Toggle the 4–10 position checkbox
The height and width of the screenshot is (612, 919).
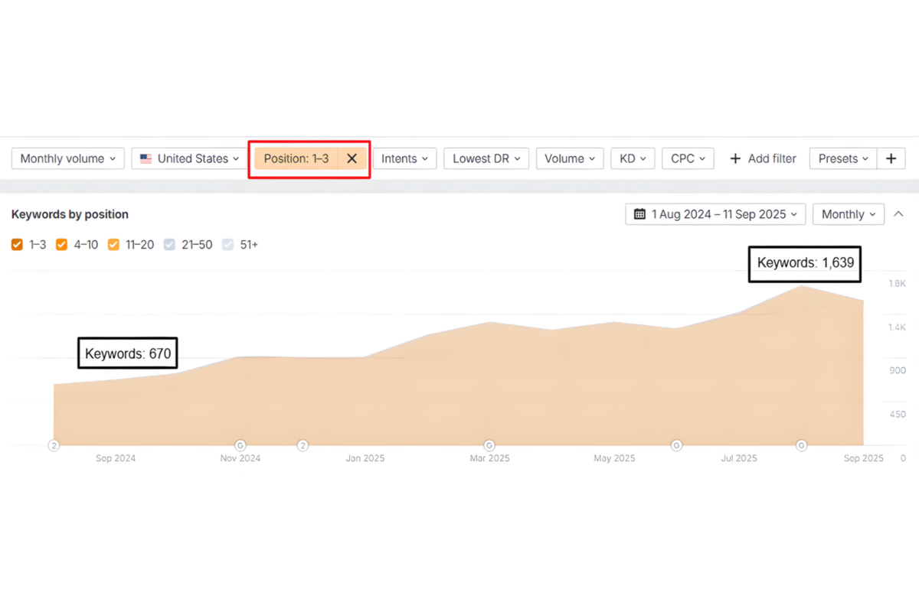[x=62, y=245]
